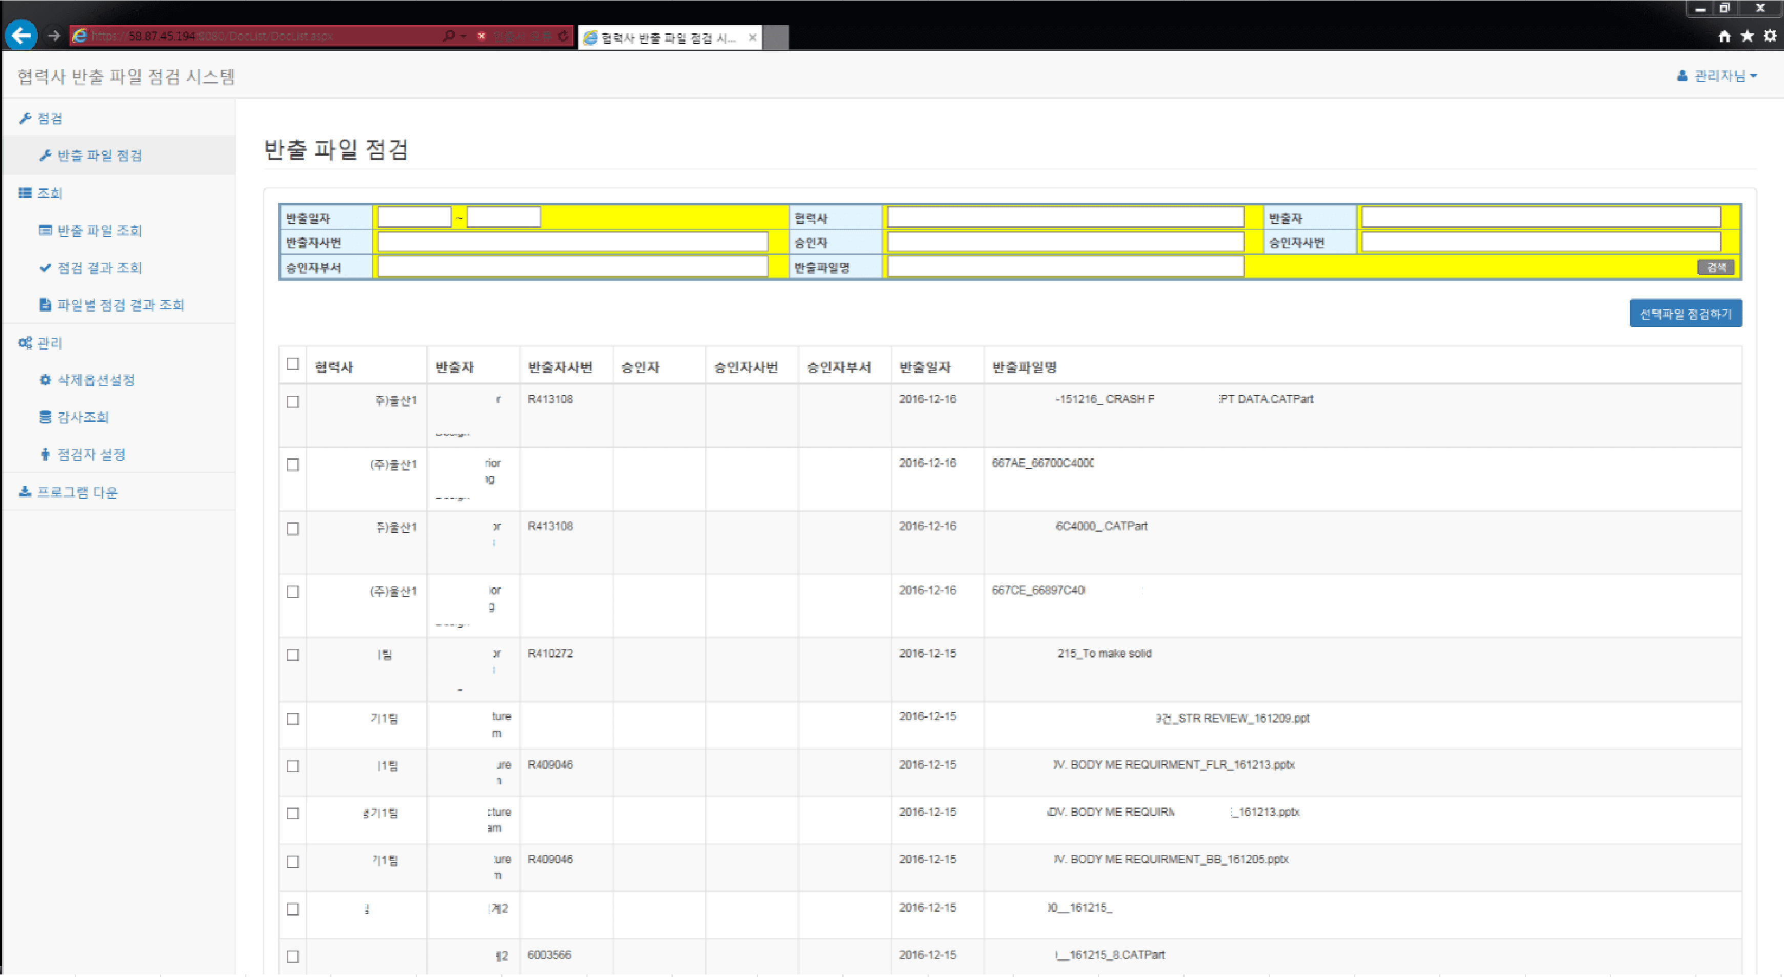This screenshot has height=977, width=1784.
Task: Click the 선택파일 점검하기 button
Action: (1685, 314)
